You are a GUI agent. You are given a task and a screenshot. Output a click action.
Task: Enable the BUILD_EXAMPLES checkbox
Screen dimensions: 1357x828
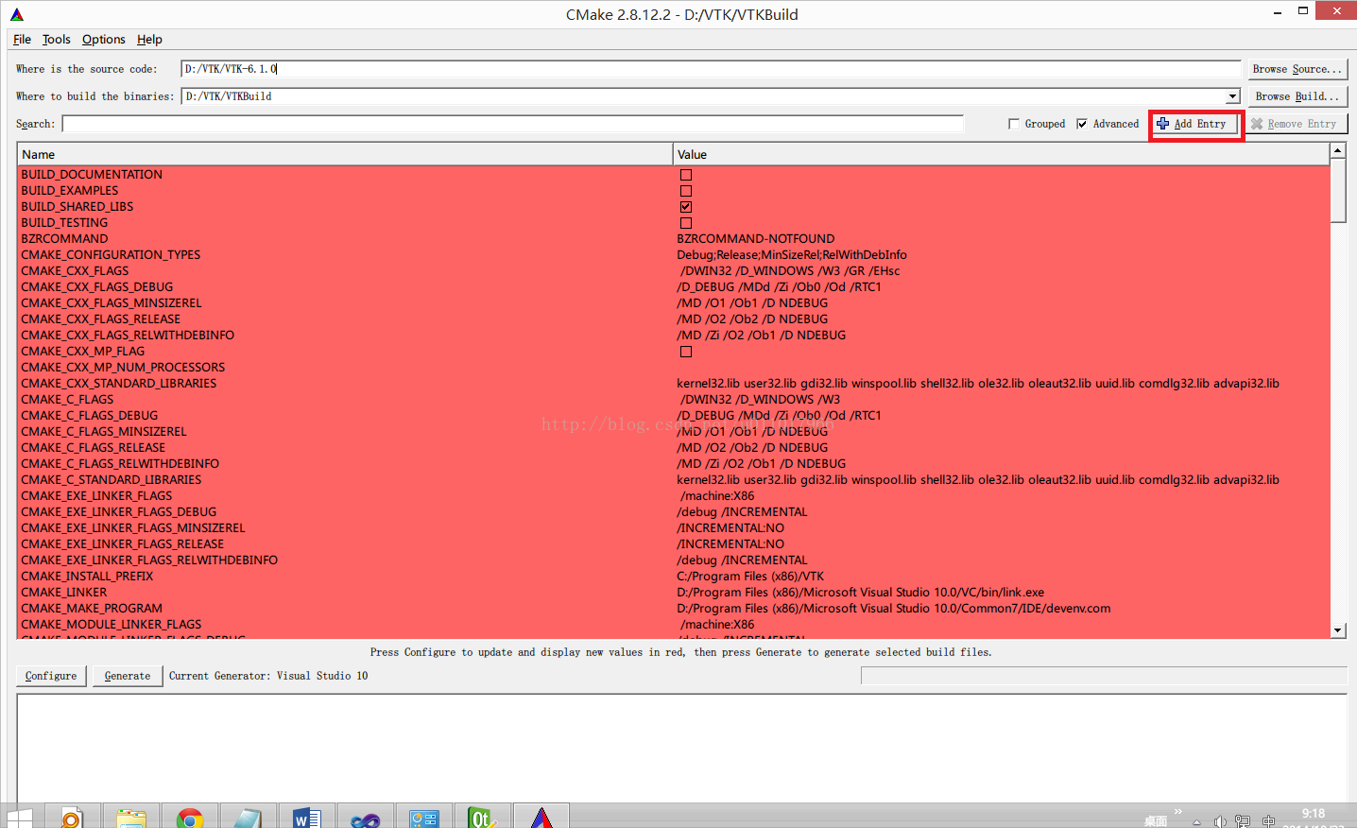pyautogui.click(x=686, y=191)
